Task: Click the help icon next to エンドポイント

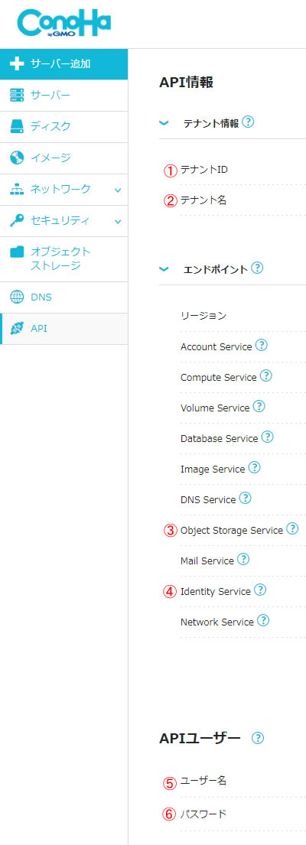Action: tap(258, 268)
